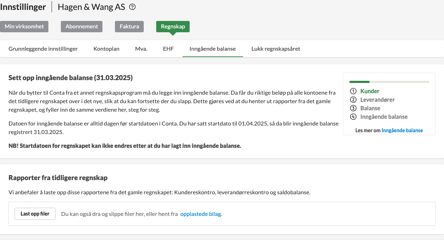Click the company name Hagen & Wang AS
Image resolution: width=444 pixels, height=240 pixels.
(91, 7)
